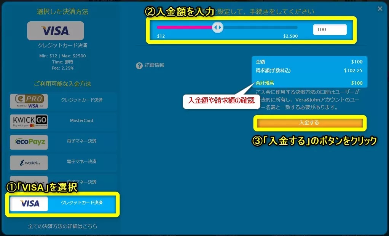Image resolution: width=389 pixels, height=236 pixels.
Task: Close the deposit dialog with X
Action: click(380, 9)
